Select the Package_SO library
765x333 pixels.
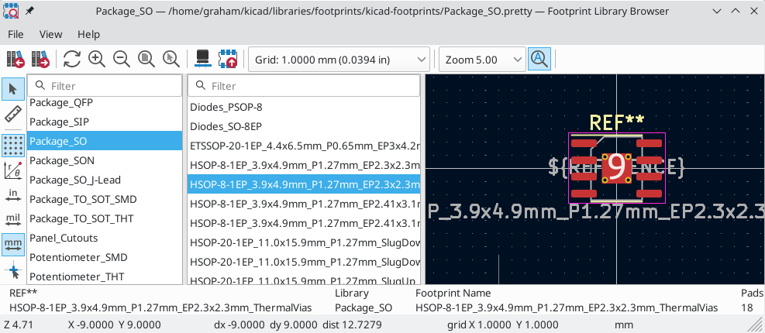click(x=105, y=141)
